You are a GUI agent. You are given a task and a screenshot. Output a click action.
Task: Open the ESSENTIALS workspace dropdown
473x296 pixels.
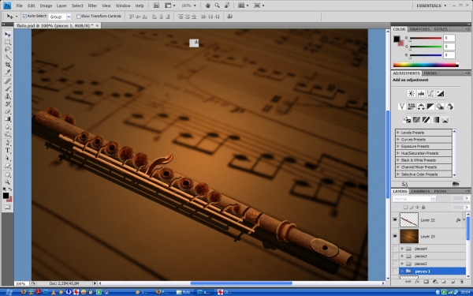431,6
